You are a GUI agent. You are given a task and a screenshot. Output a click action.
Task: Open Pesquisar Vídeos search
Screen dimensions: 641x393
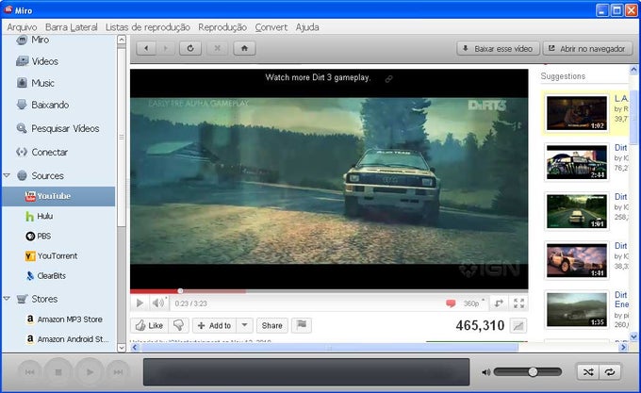point(58,128)
